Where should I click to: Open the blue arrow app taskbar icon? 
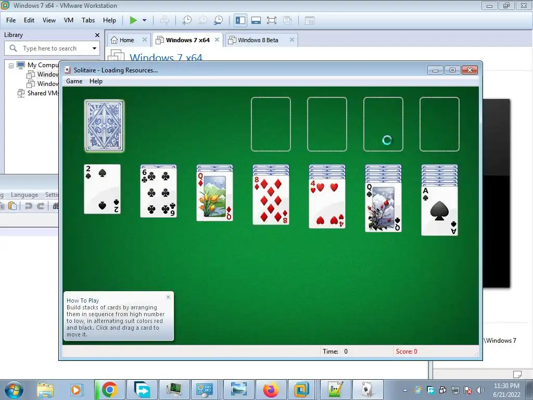(x=142, y=390)
